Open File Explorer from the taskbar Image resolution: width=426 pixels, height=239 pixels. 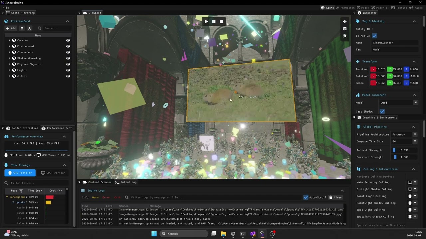click(223, 234)
